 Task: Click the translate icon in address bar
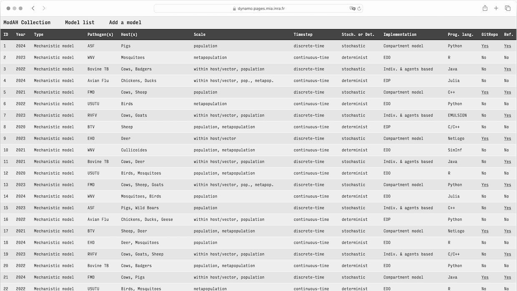(x=352, y=8)
